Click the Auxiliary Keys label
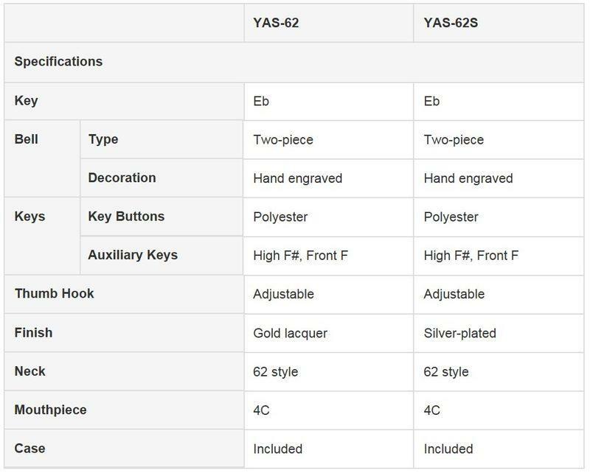Screen dimensions: 590x473 pyautogui.click(x=133, y=256)
